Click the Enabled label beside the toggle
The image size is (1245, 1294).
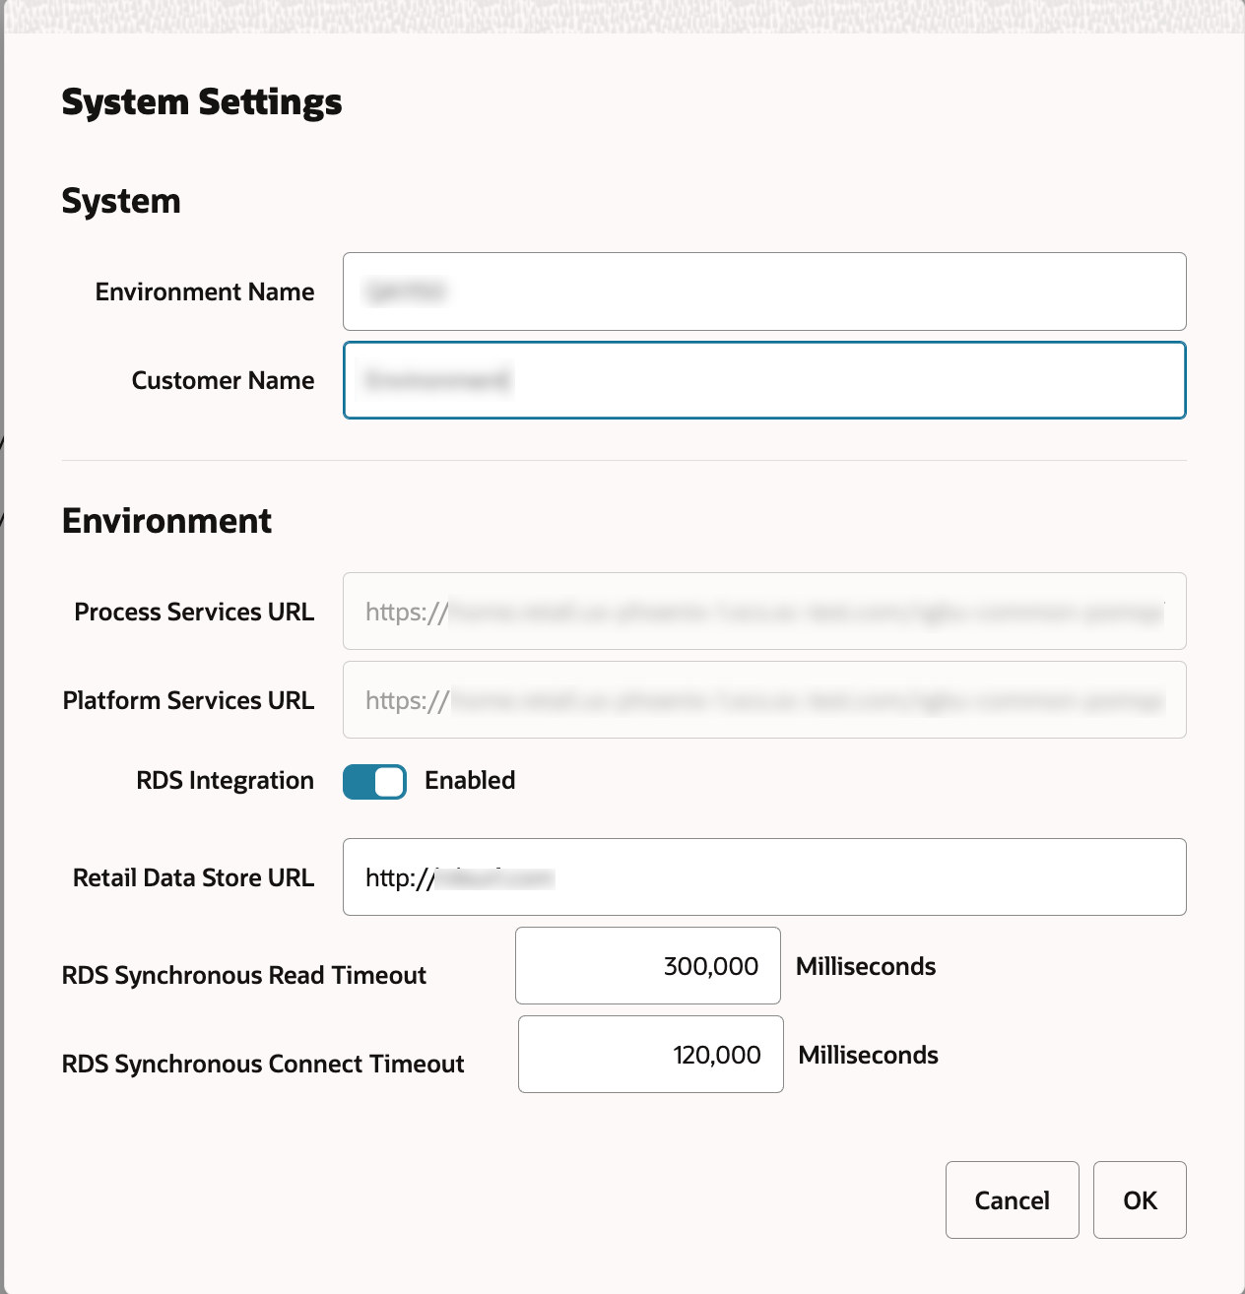(x=470, y=780)
